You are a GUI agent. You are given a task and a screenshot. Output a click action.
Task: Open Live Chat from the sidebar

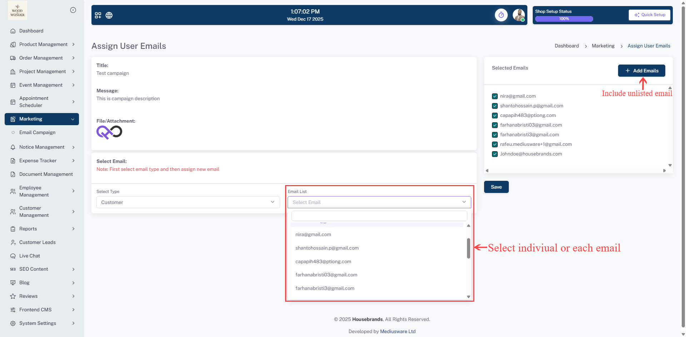(x=30, y=256)
